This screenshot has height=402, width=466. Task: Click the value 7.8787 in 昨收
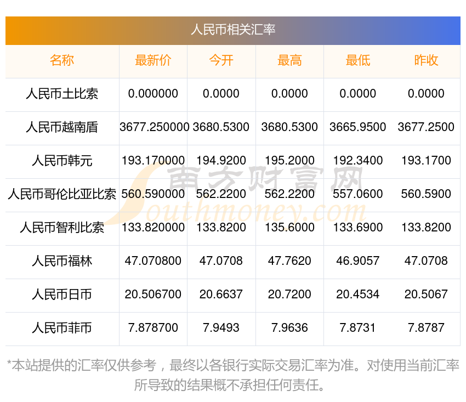[x=426, y=327]
